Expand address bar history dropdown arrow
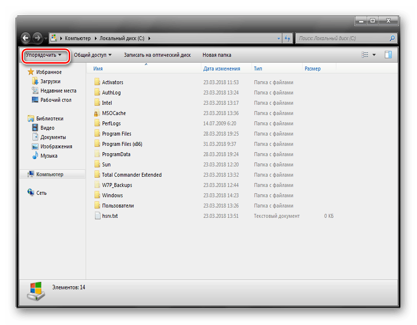This screenshot has height=325, width=417. 279,38
